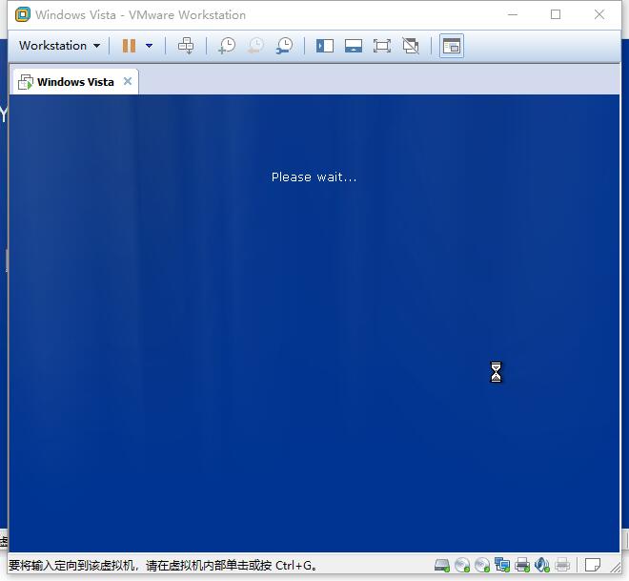Open the snapshot manager
The width and height of the screenshot is (629, 581).
click(x=285, y=46)
